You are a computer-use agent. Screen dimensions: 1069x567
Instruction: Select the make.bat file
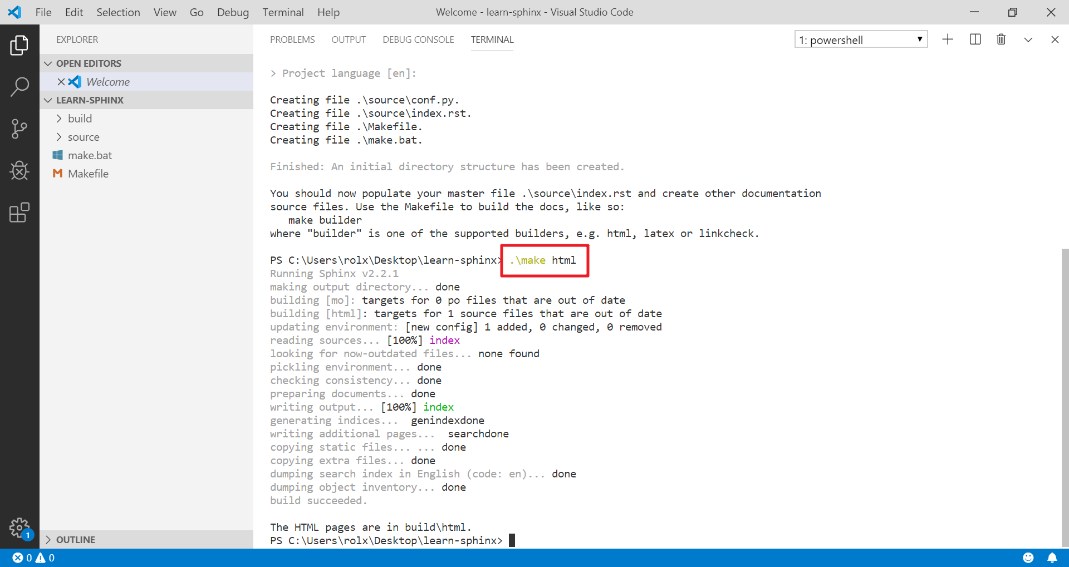146,155
